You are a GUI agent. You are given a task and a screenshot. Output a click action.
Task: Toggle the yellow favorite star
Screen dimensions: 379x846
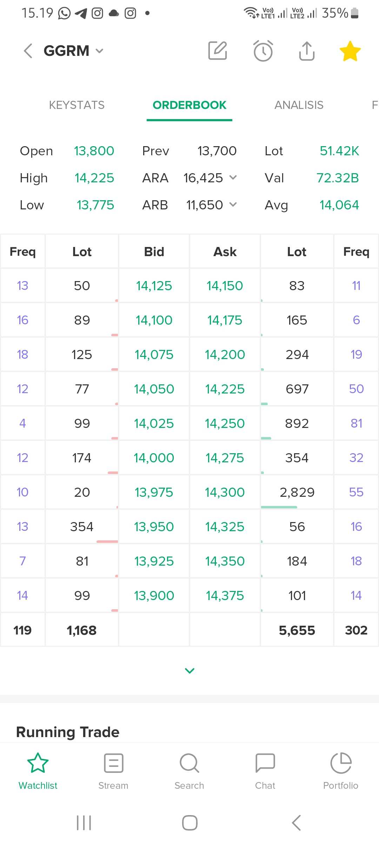[x=350, y=51]
